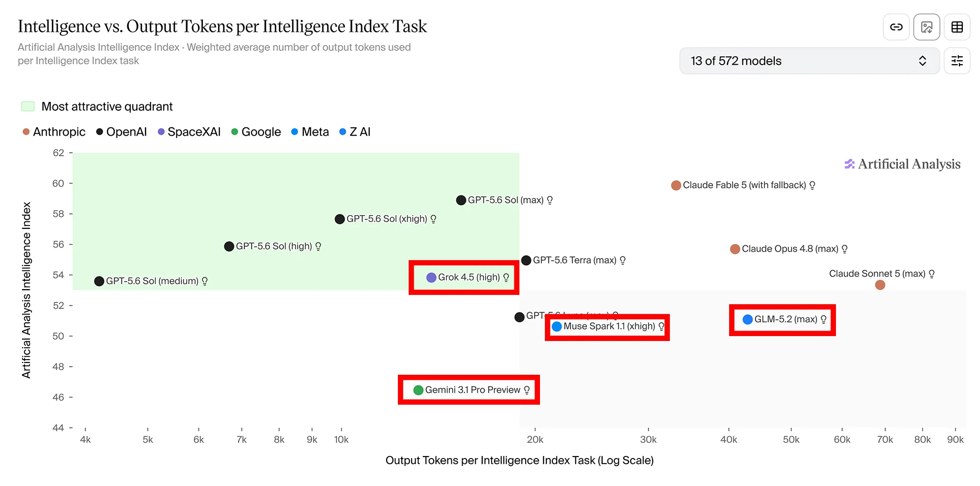Click the Artificial Analysis logo watermark
This screenshot has height=486, width=980.
click(902, 164)
